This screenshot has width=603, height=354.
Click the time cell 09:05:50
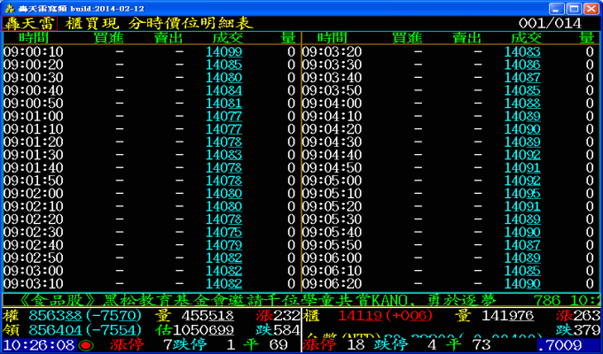(x=332, y=245)
